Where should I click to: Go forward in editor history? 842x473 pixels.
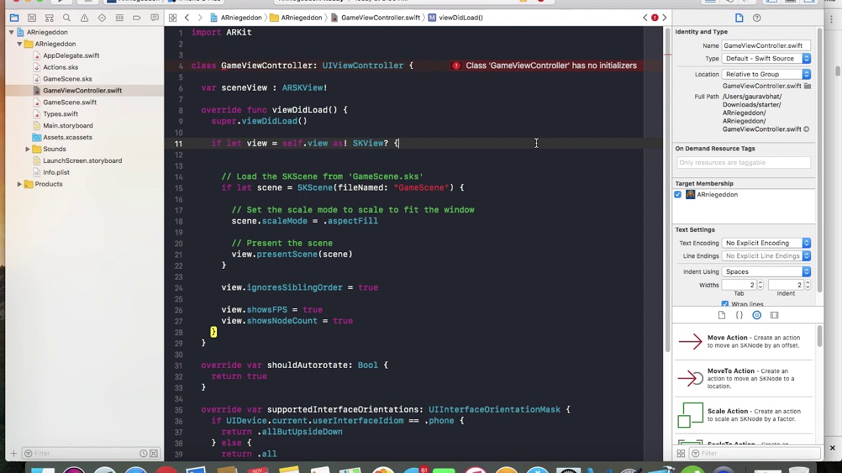click(x=200, y=18)
